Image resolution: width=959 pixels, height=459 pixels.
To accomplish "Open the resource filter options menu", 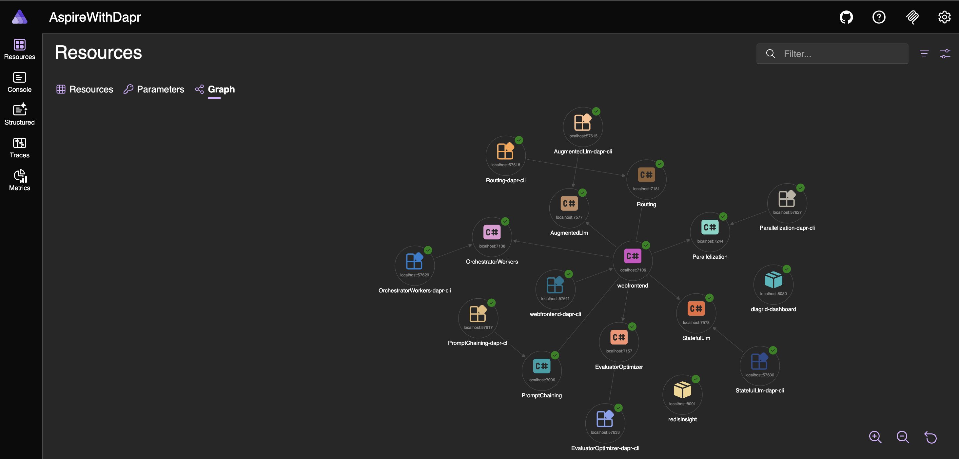I will pos(924,54).
